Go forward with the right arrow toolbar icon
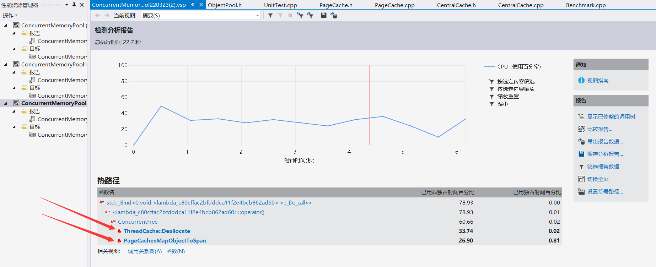This screenshot has width=656, height=267. coord(107,15)
